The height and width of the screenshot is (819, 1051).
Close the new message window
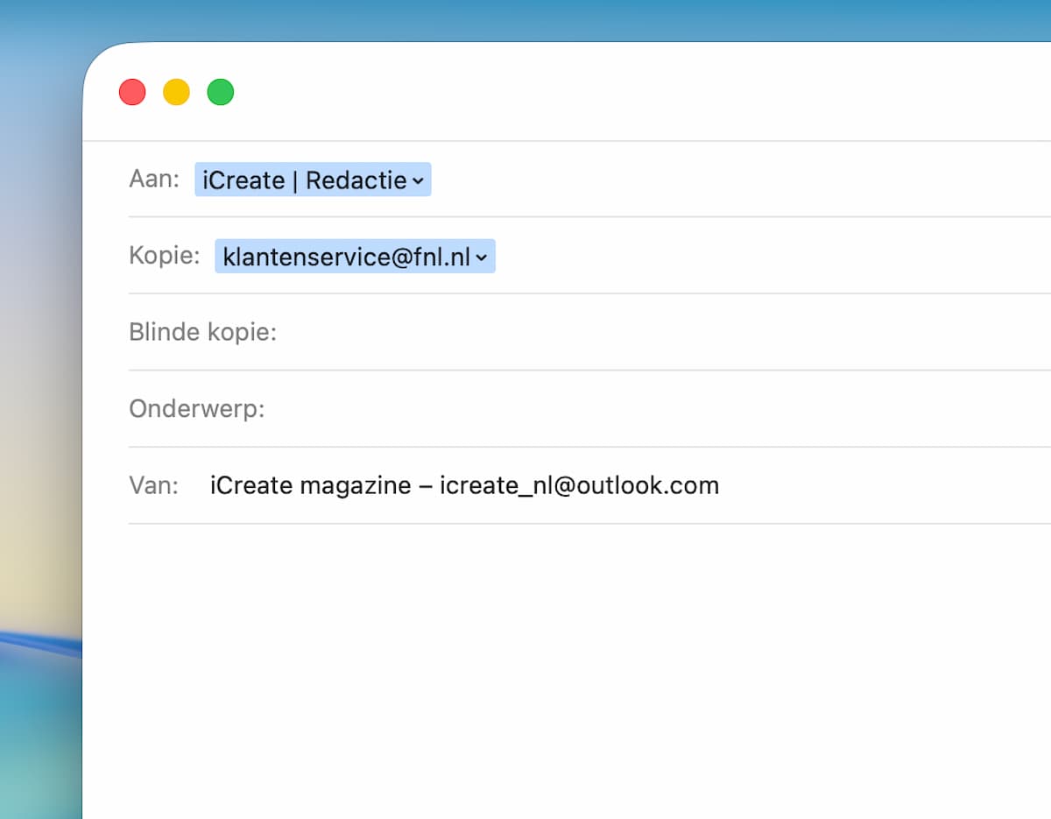tap(132, 92)
